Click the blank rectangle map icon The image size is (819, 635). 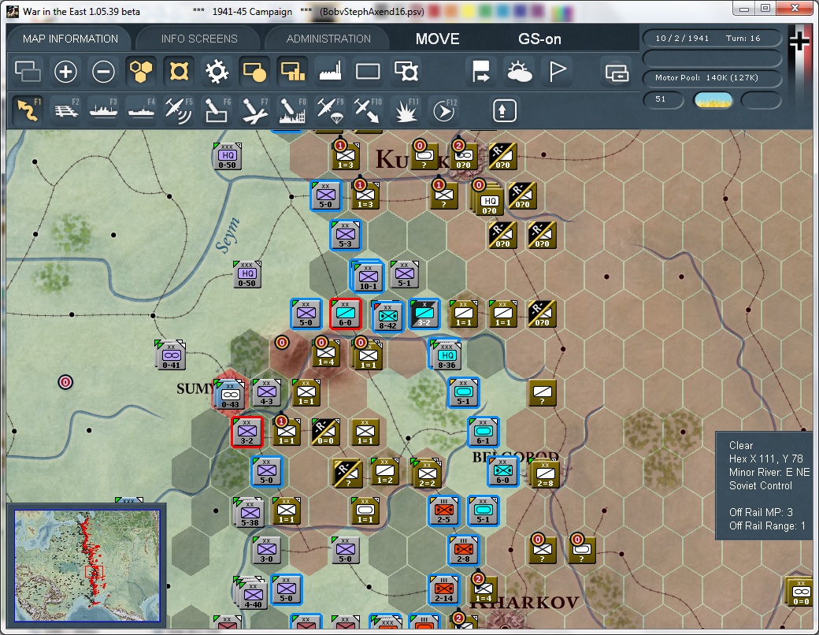point(368,71)
